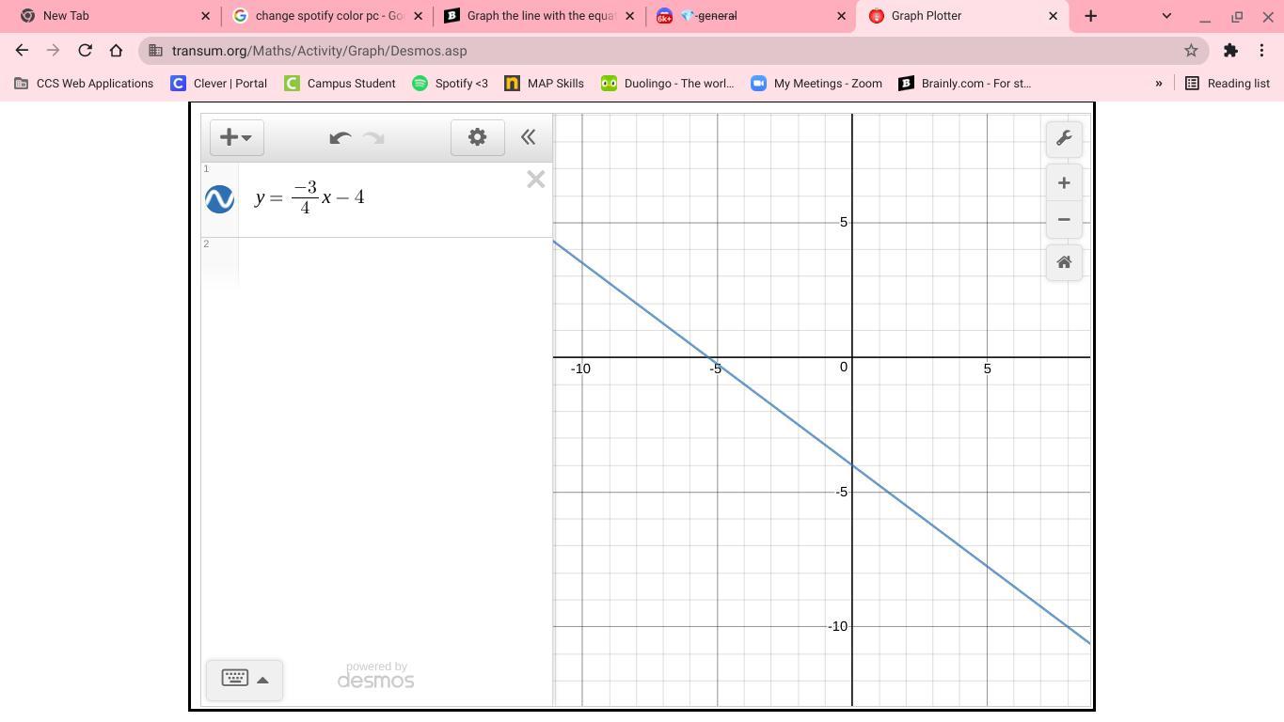This screenshot has height=722, width=1284.
Task: Open the Clever Portal bookmark
Action: [219, 84]
